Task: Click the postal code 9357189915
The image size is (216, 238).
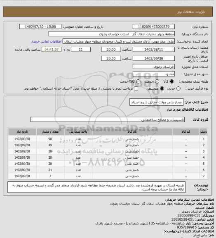Action: [187, 227]
